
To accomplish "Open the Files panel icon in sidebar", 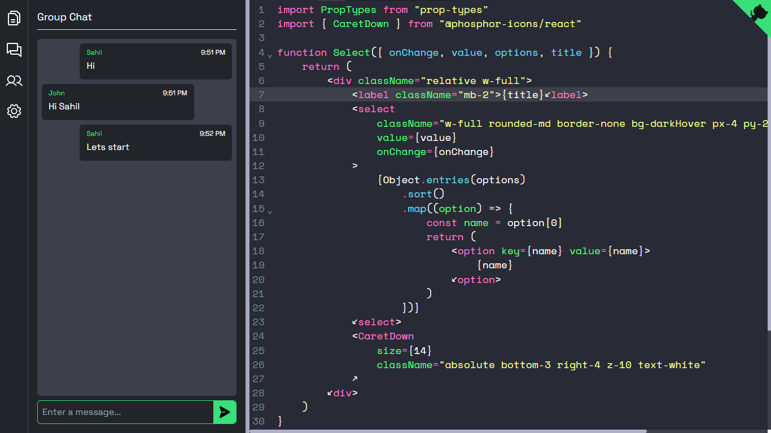I will pyautogui.click(x=14, y=18).
